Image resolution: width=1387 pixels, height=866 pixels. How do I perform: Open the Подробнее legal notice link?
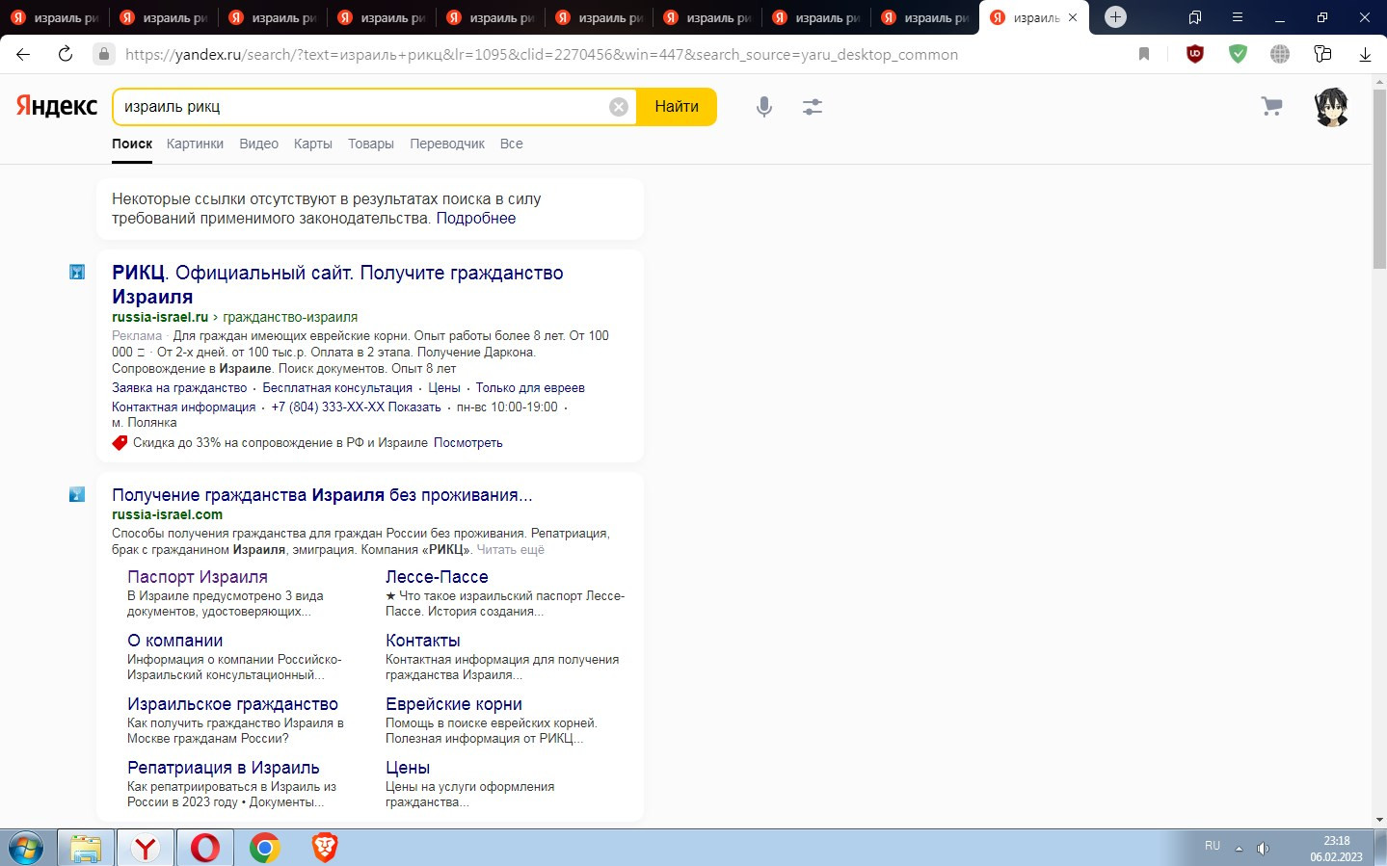(x=476, y=219)
